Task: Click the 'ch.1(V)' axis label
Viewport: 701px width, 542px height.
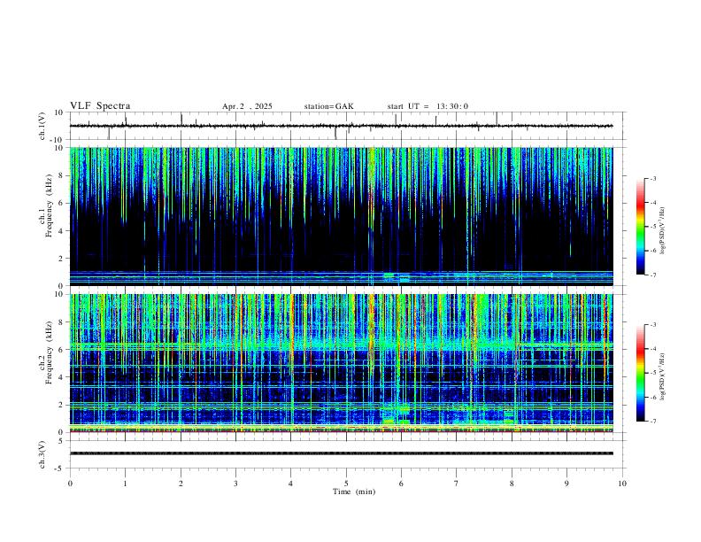Action: (x=42, y=126)
